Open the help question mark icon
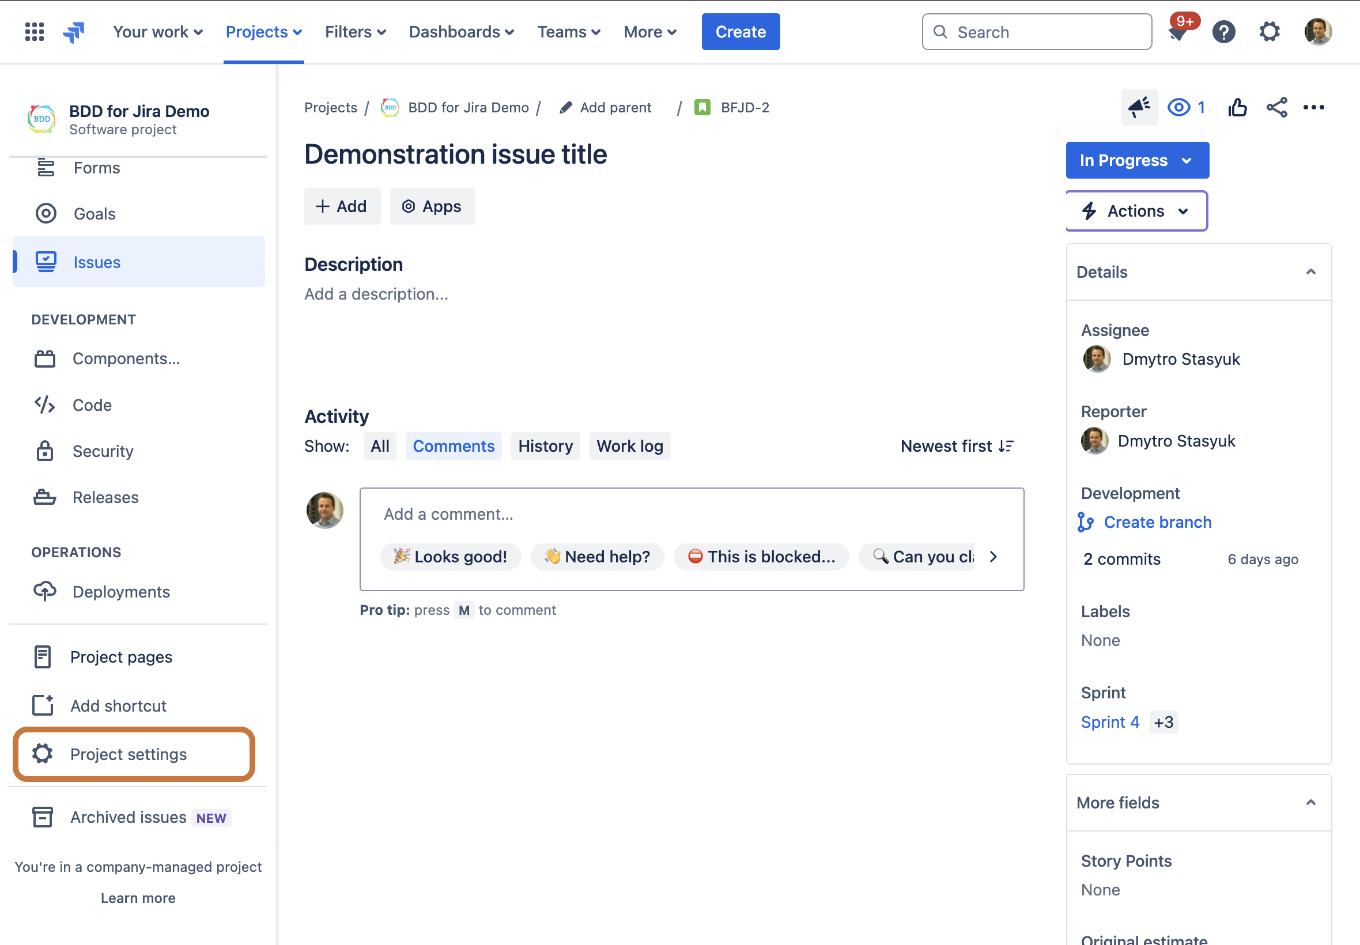 click(1224, 31)
